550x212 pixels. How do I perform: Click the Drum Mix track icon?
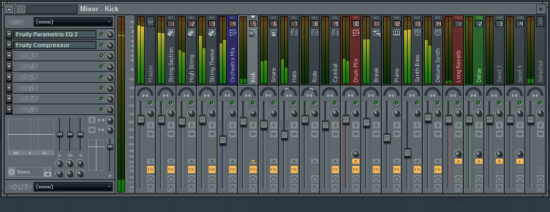point(356,33)
